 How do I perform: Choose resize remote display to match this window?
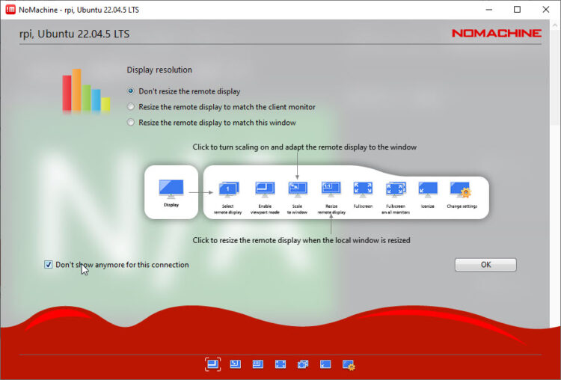132,123
